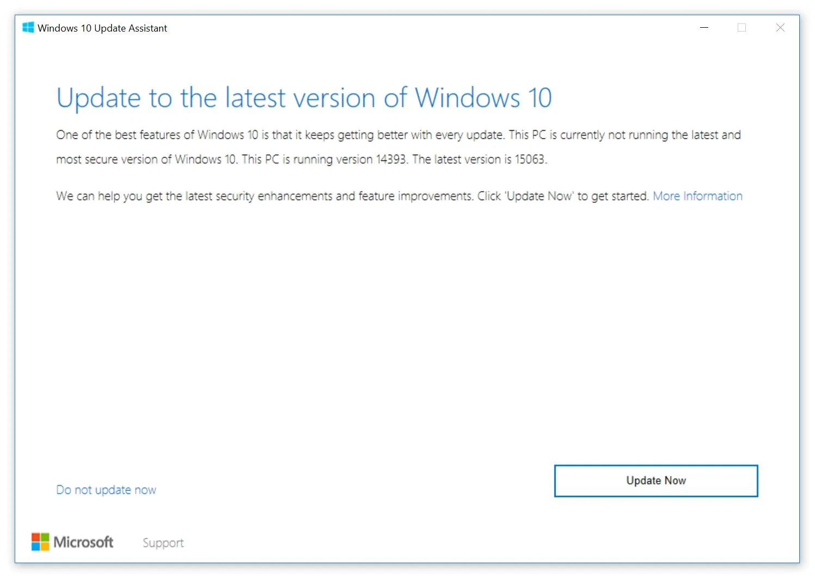
Task: Choose Do not update now
Action: coord(106,490)
